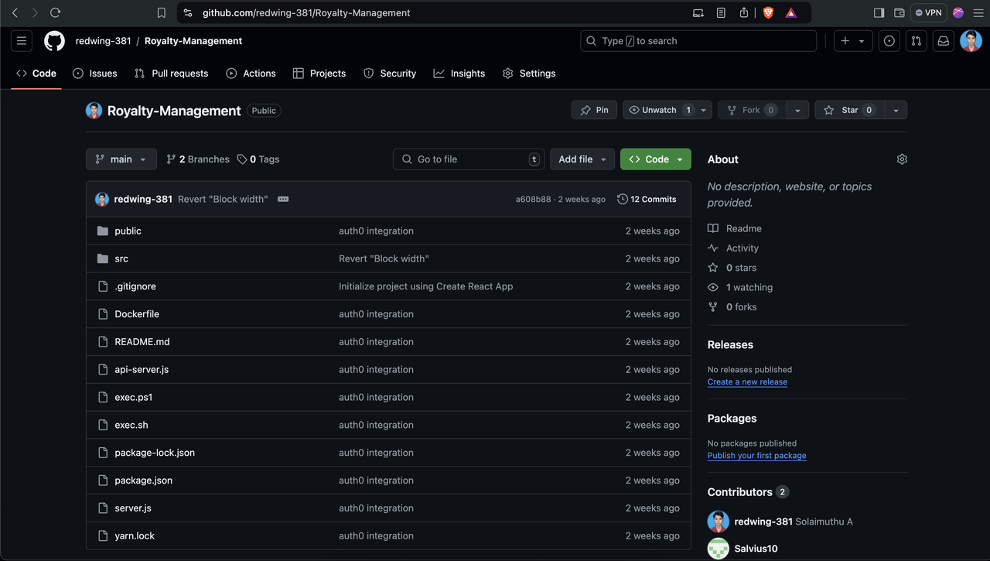Open the yarn.lock file
The height and width of the screenshot is (561, 990).
tap(135, 535)
